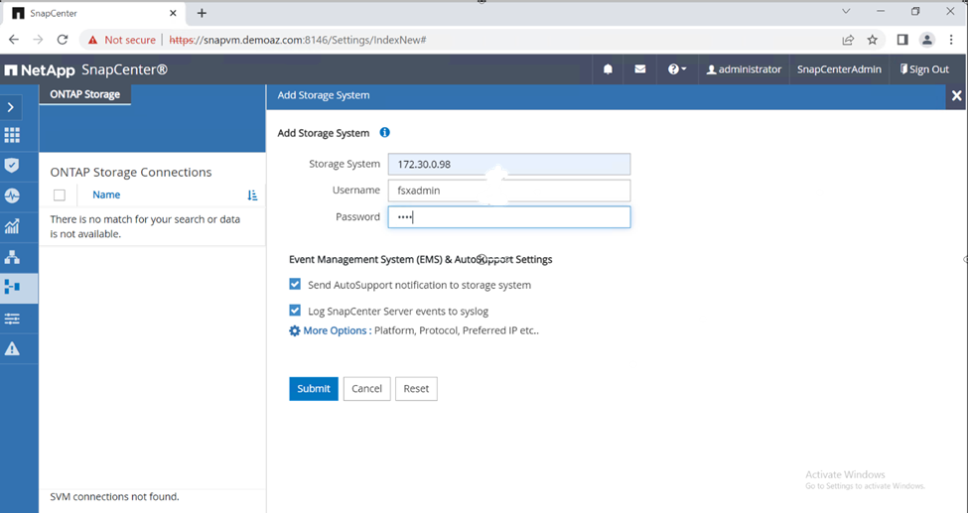Viewport: 968px width, 513px height.
Task: Open the Monitor pulse icon in sidebar
Action: coord(12,195)
